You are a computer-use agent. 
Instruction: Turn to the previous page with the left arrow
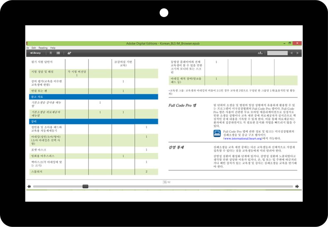coord(29,186)
